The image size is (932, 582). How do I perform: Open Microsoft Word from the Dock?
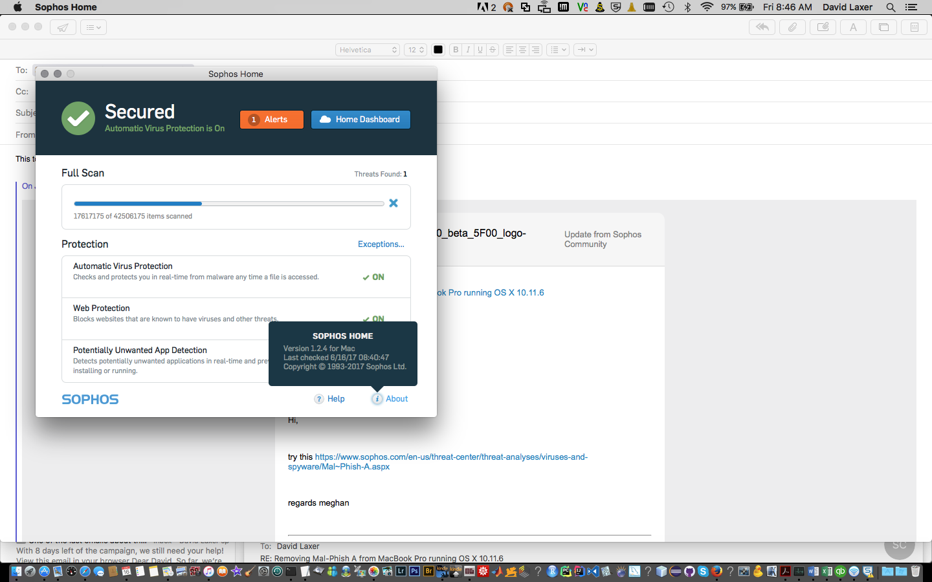tap(812, 571)
